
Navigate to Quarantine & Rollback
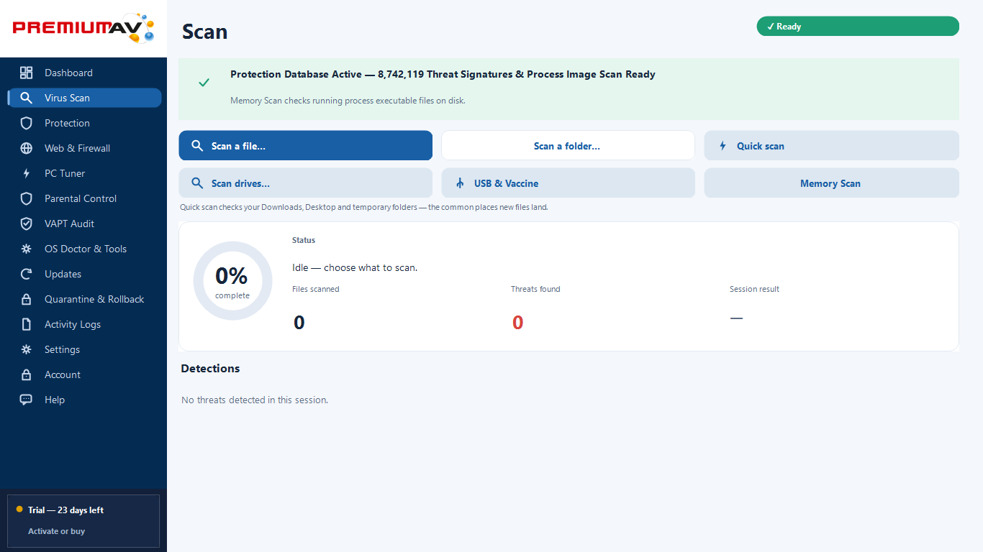84,299
